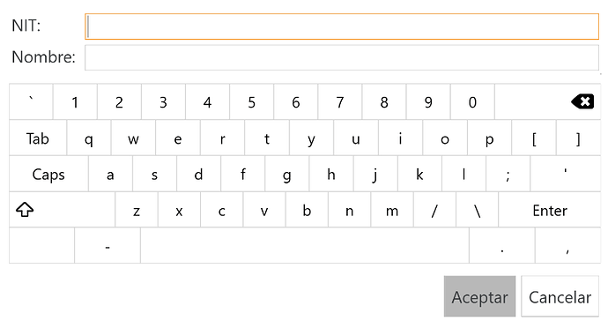Tap the backtick key
Image resolution: width=608 pixels, height=328 pixels.
coord(31,101)
